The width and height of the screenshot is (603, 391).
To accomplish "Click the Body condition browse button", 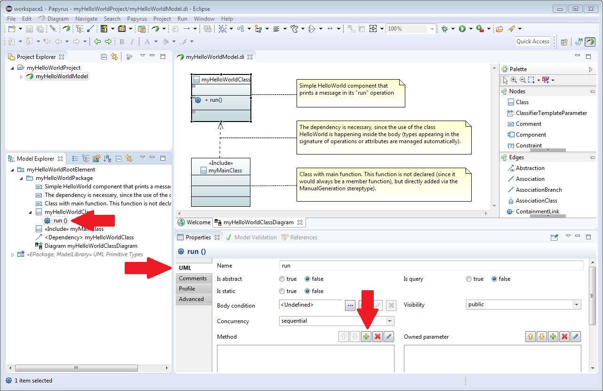I will pos(350,305).
